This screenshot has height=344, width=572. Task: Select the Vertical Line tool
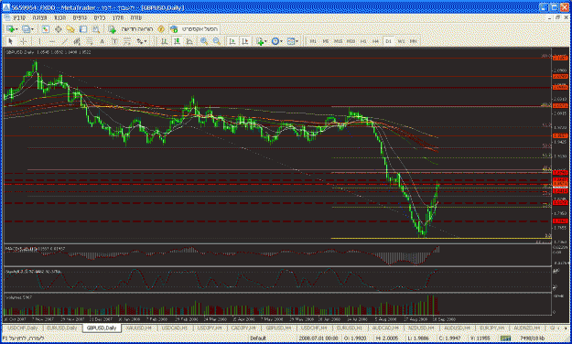39,41
